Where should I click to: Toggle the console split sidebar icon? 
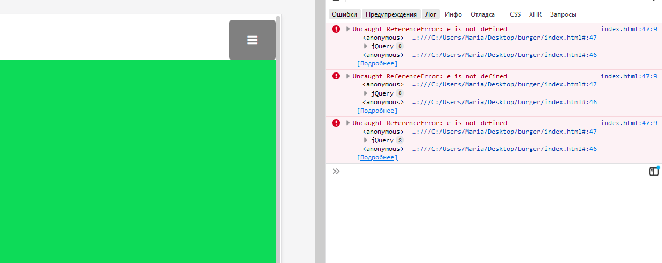[x=653, y=171]
